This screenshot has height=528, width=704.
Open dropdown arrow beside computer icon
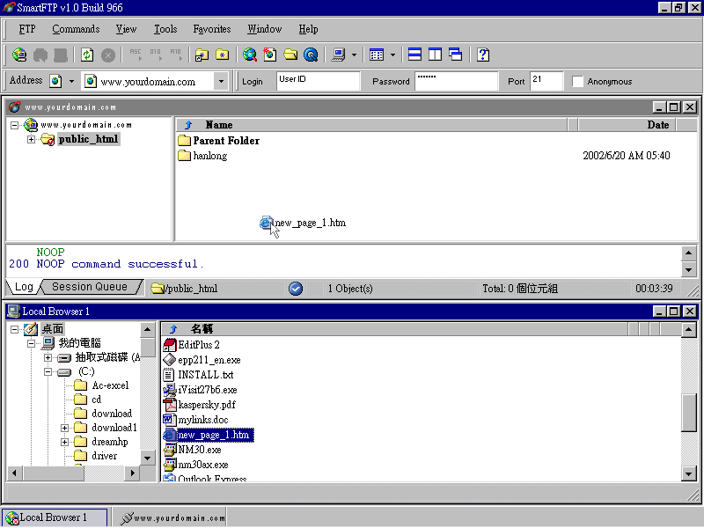(x=355, y=55)
